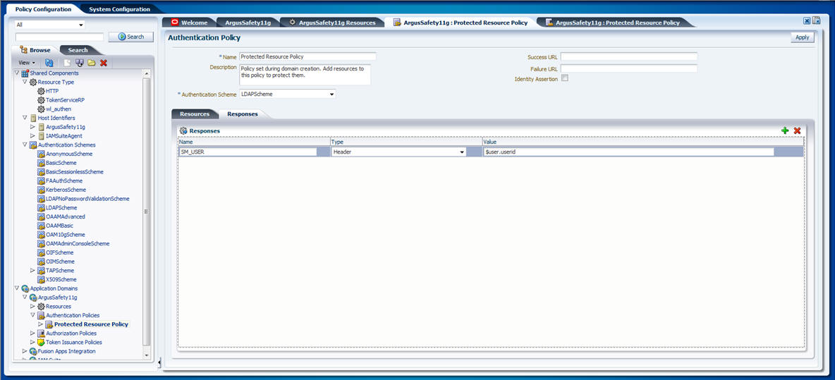This screenshot has height=380, width=835.
Task: Collapse the Authentication Policies node
Action: (33, 315)
